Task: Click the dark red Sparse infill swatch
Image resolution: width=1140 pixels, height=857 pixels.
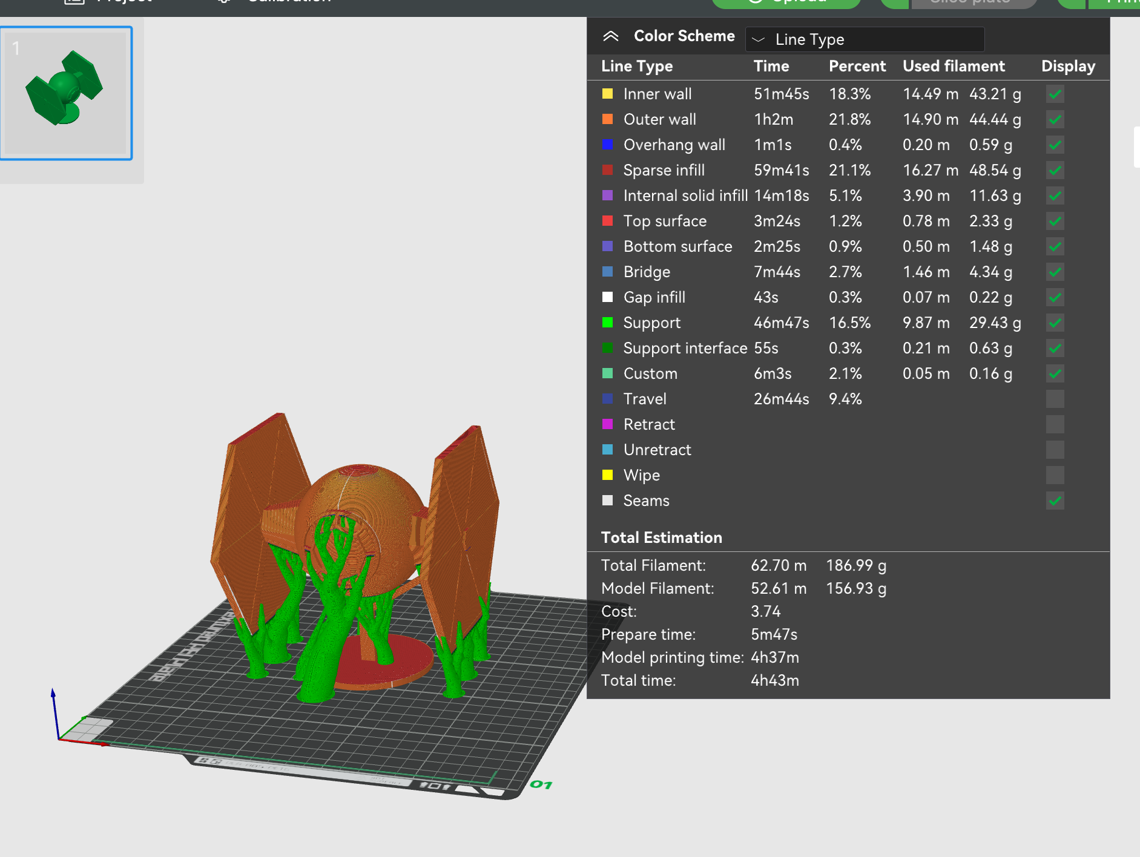Action: [x=607, y=170]
